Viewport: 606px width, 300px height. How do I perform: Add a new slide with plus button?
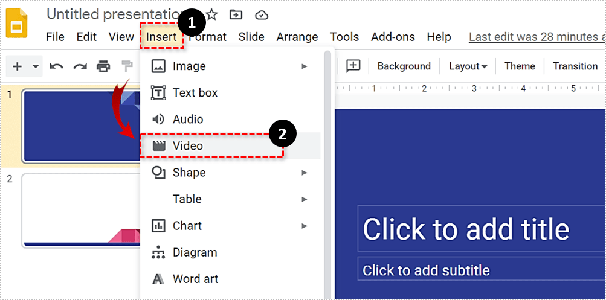coord(17,66)
